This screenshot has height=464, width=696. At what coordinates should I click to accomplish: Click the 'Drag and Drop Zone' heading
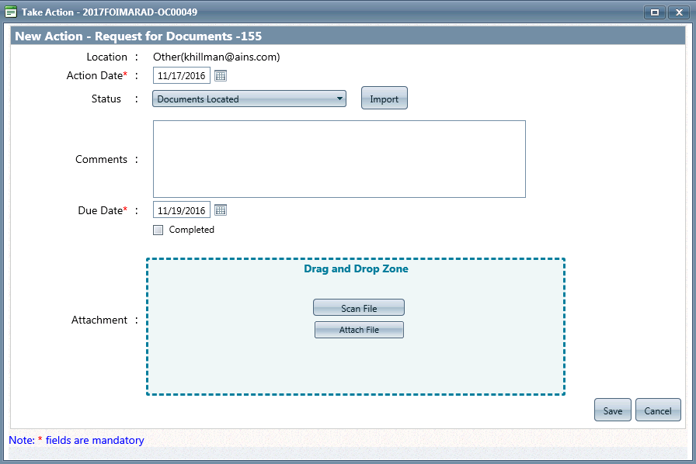[x=356, y=268]
